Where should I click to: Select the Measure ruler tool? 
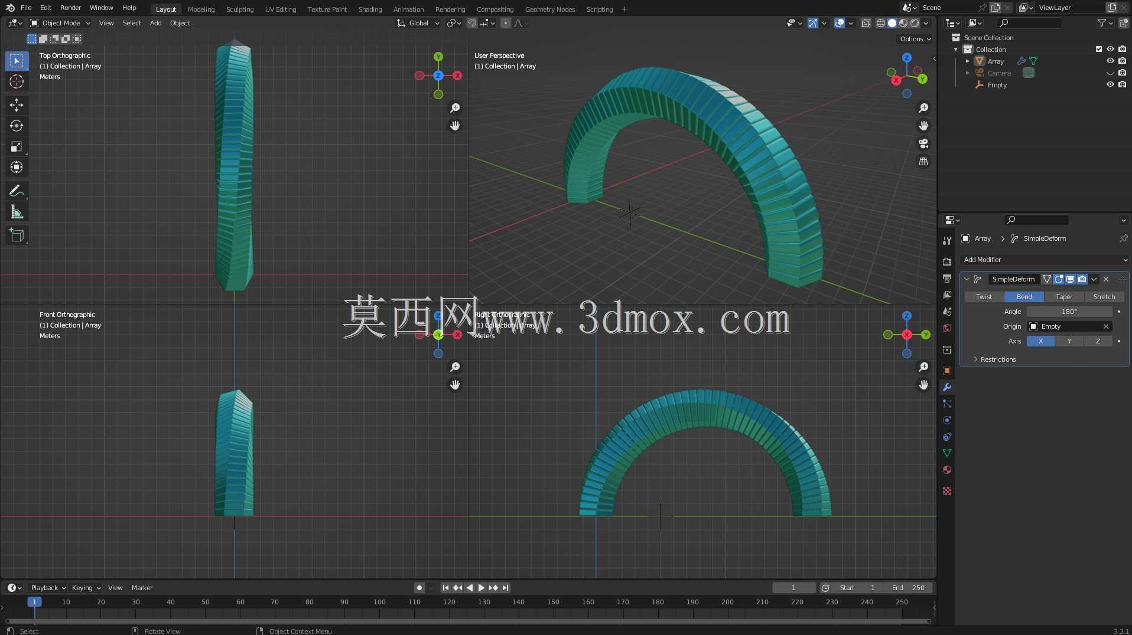[17, 211]
